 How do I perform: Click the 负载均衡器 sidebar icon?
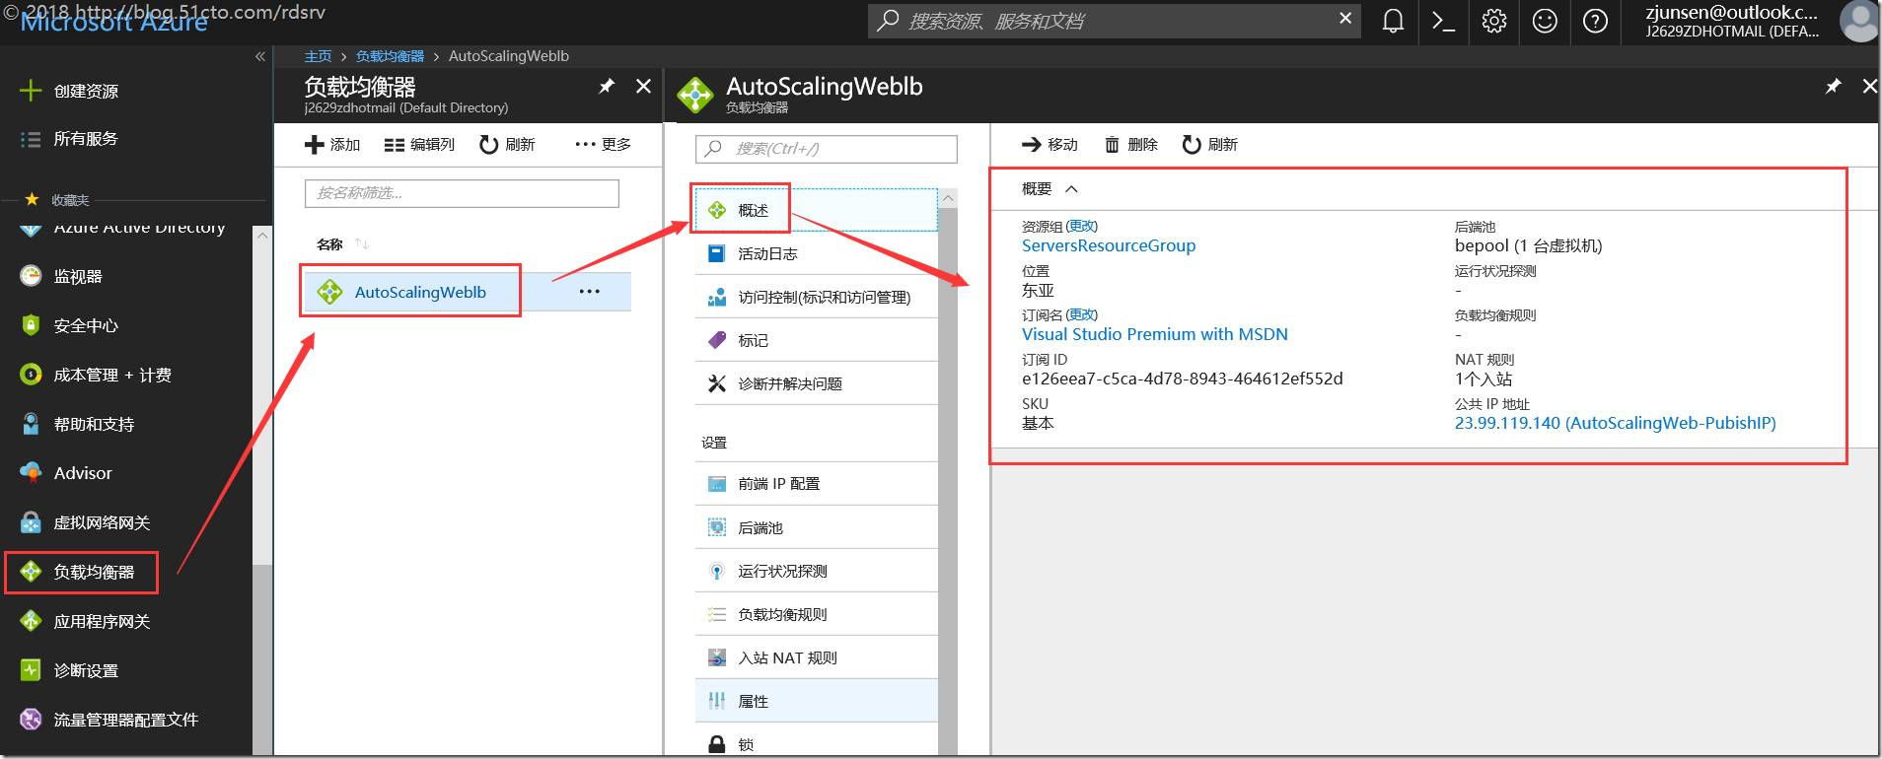pos(31,572)
